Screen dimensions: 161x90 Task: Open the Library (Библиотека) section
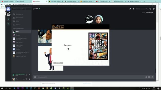pos(21,18)
